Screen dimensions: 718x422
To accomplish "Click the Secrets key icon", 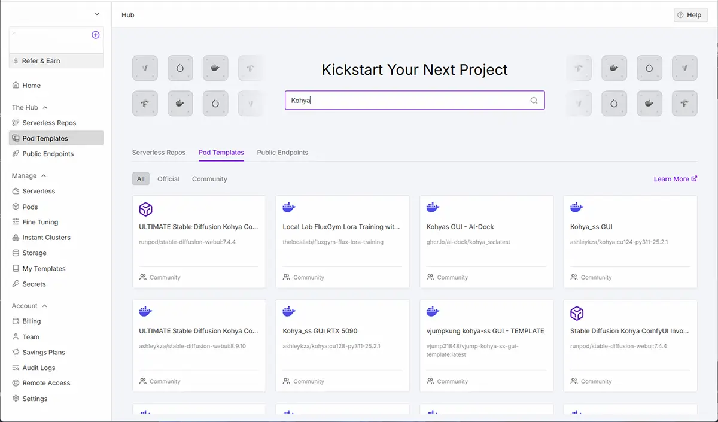I will pos(16,284).
